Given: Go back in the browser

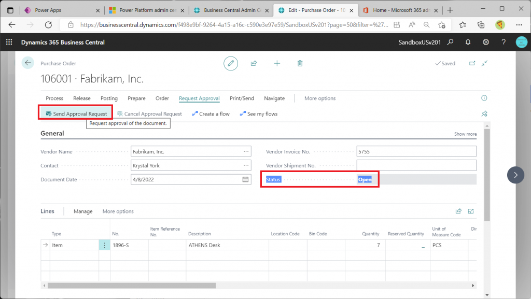Looking at the screenshot, I should click(x=12, y=25).
